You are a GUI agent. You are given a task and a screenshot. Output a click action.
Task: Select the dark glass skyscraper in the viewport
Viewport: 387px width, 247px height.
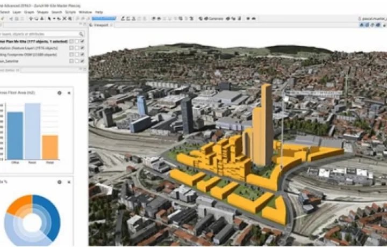click(187, 115)
